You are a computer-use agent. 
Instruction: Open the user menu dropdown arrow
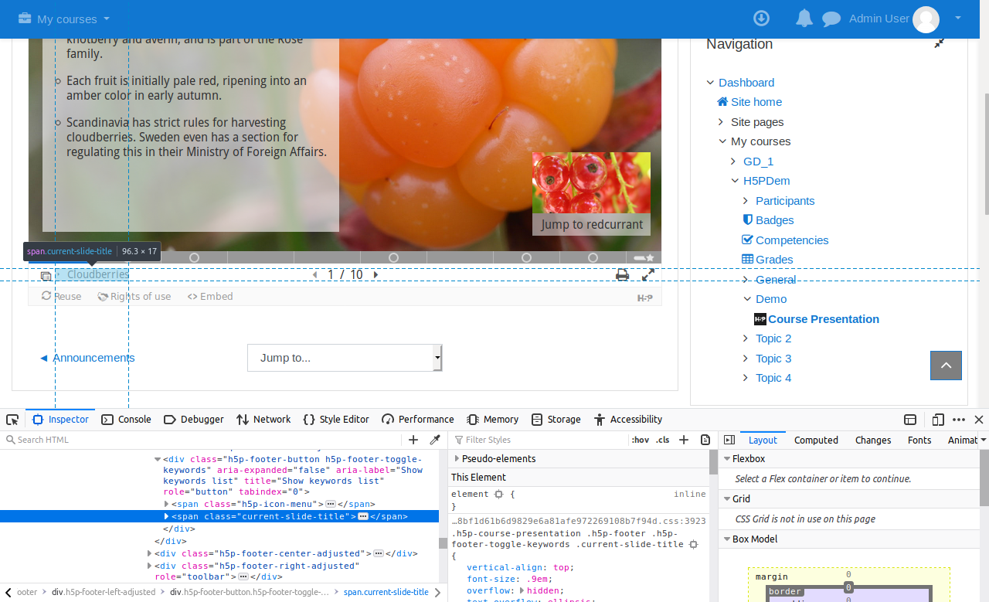[958, 18]
